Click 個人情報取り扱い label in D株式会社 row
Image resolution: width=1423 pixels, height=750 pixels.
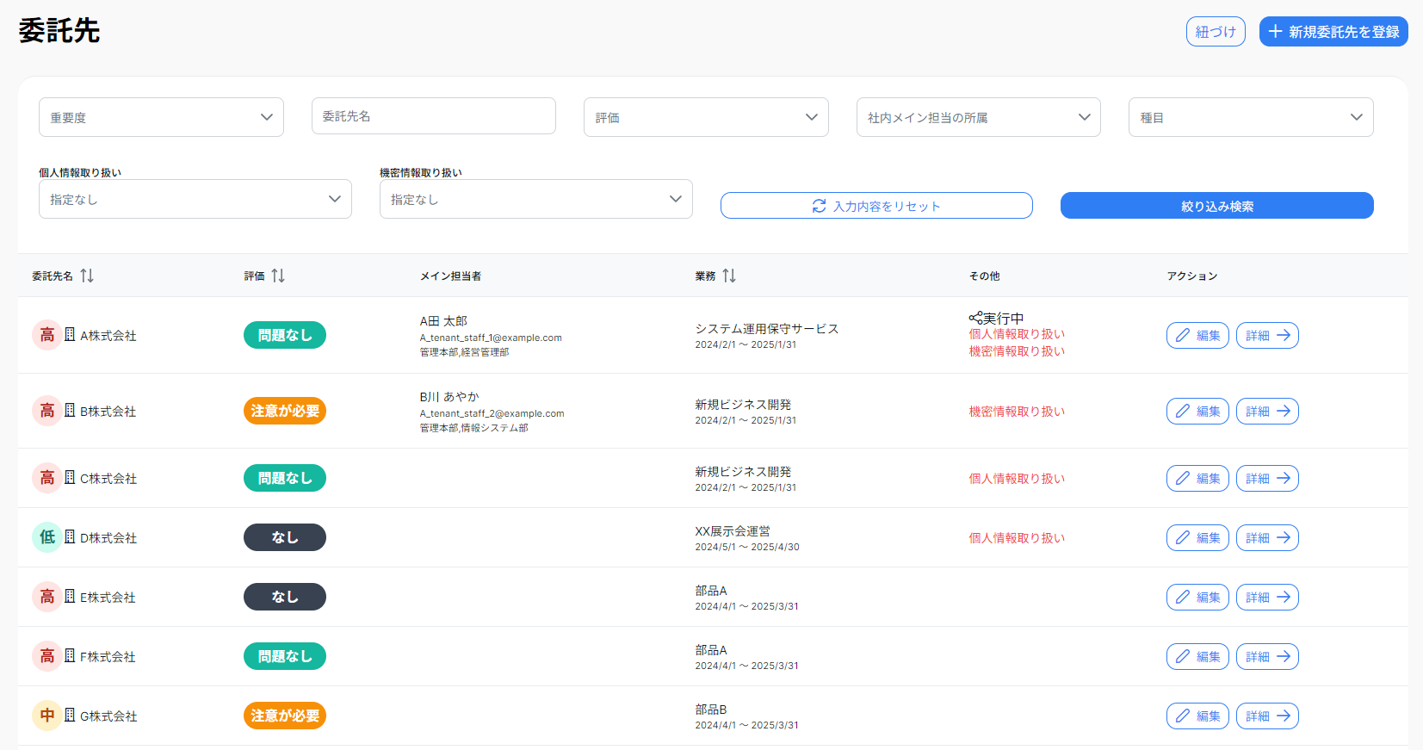[x=1017, y=538]
